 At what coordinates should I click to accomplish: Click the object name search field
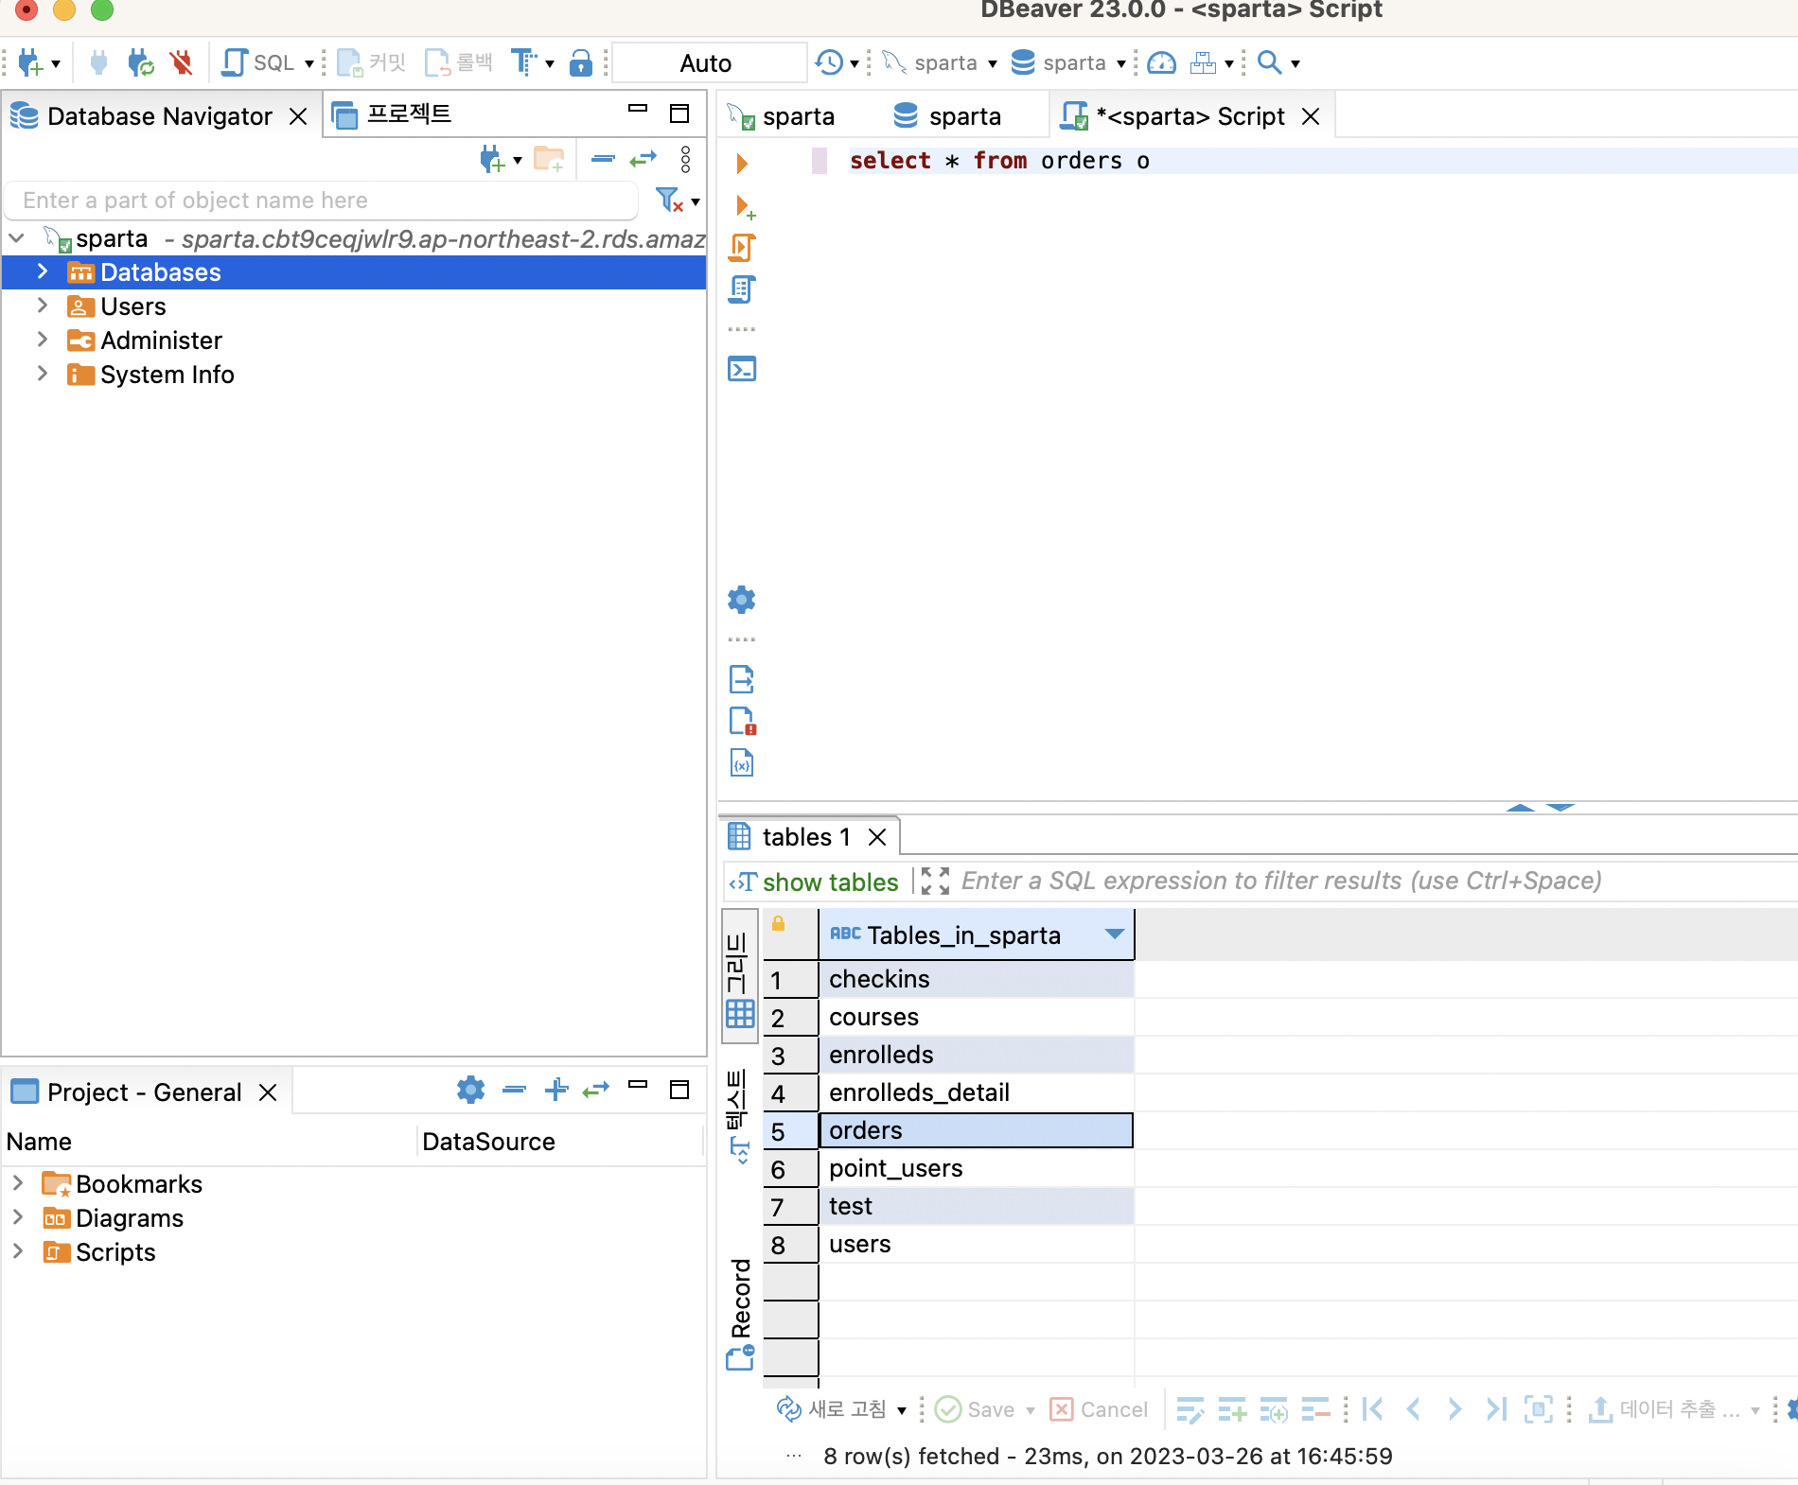pos(321,201)
